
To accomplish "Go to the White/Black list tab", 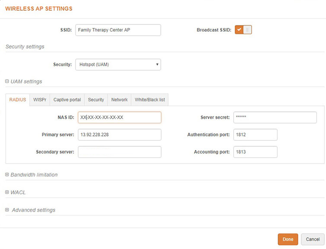I will coord(150,100).
